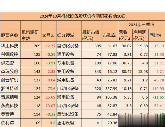Select the 净利润(亿元) column header
This screenshot has height=127, width=165.
141,35
